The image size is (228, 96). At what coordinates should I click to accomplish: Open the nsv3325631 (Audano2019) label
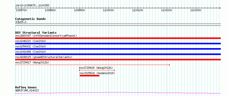click(97, 73)
